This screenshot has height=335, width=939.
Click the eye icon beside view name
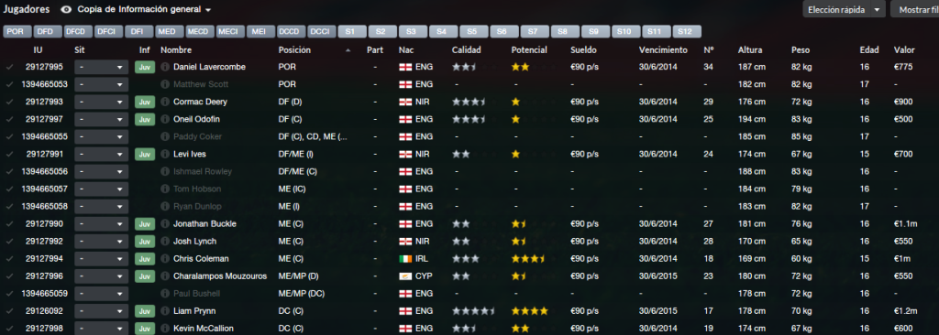66,9
